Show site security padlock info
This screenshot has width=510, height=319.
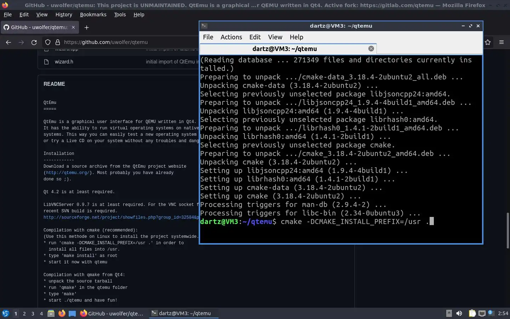coord(58,42)
